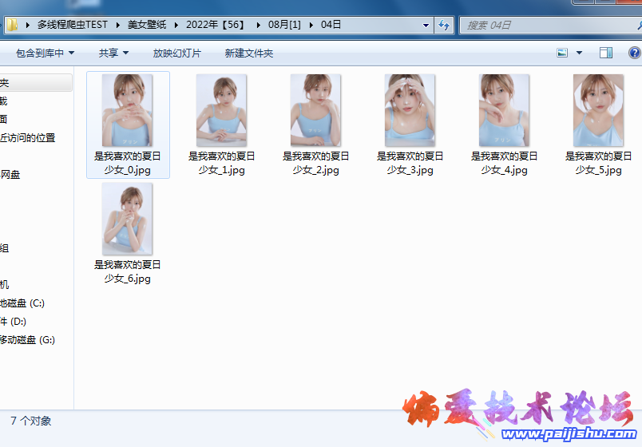Select file 是我喜欢的夏日少女_6.jpg
The width and height of the screenshot is (642, 447).
tap(128, 220)
